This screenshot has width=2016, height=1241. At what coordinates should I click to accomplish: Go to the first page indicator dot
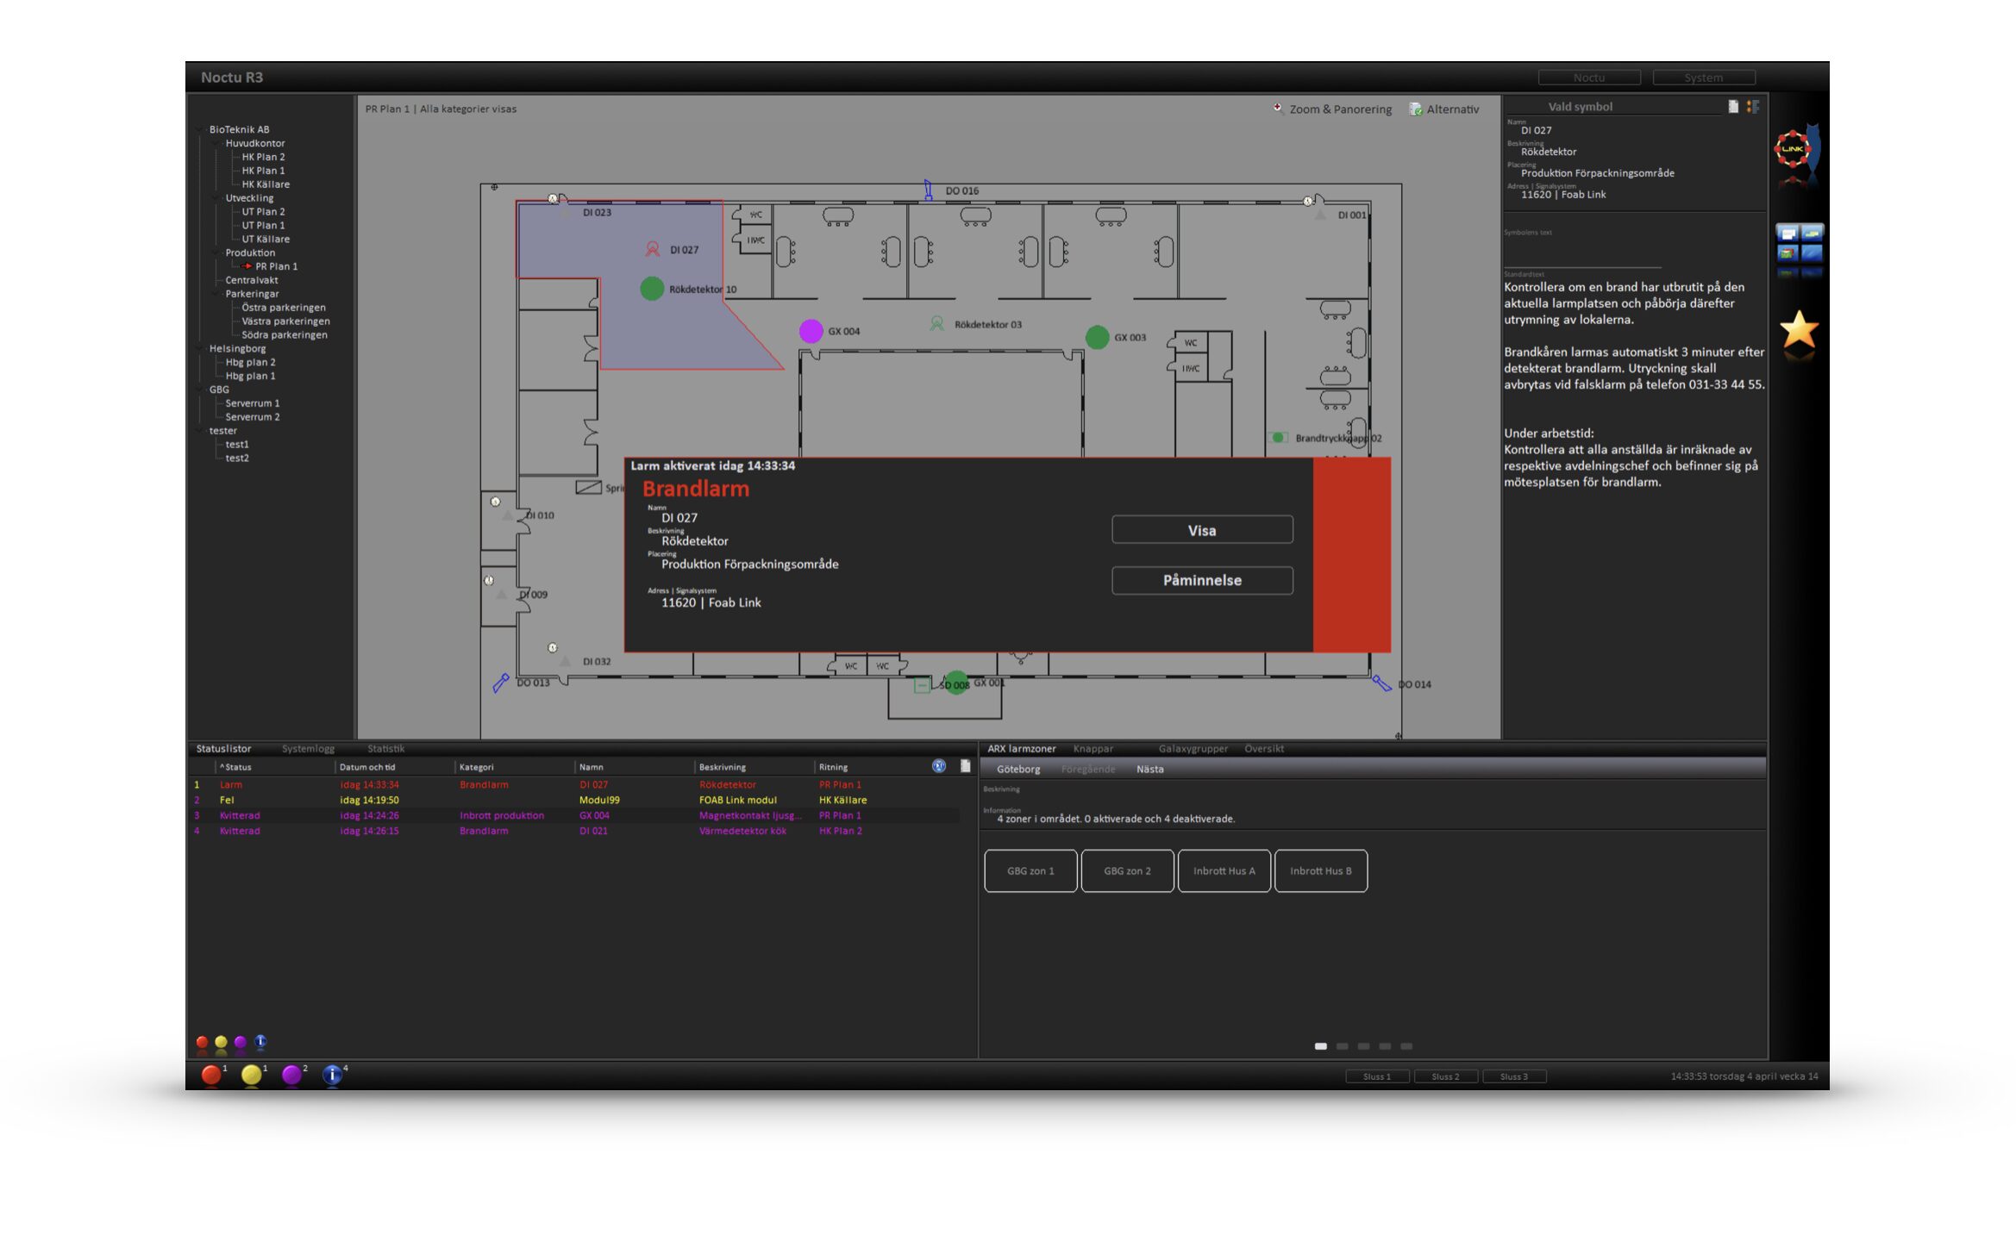click(1320, 1046)
